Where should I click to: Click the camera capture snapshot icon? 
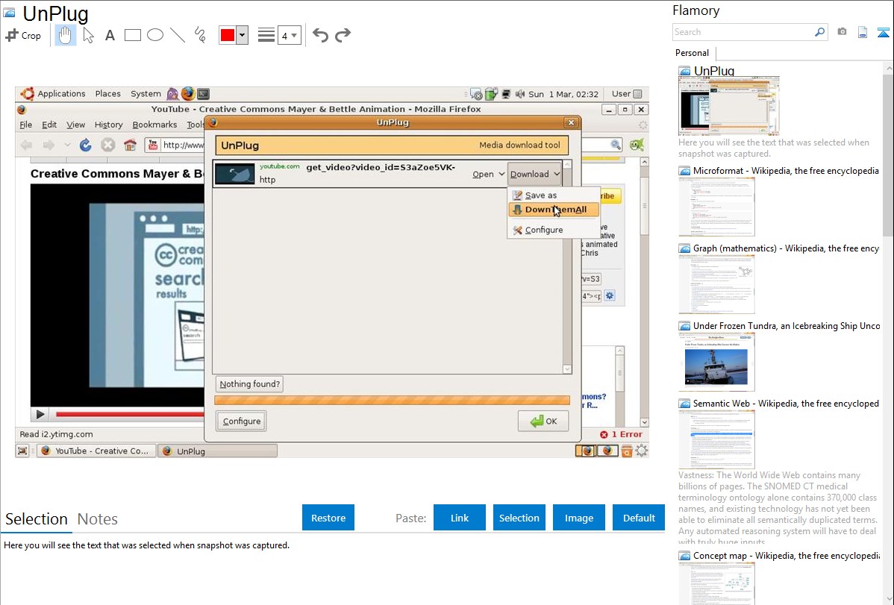pos(842,32)
